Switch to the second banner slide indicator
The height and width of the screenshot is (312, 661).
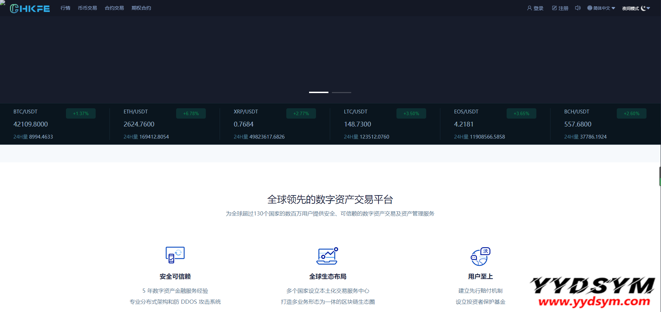tap(342, 92)
